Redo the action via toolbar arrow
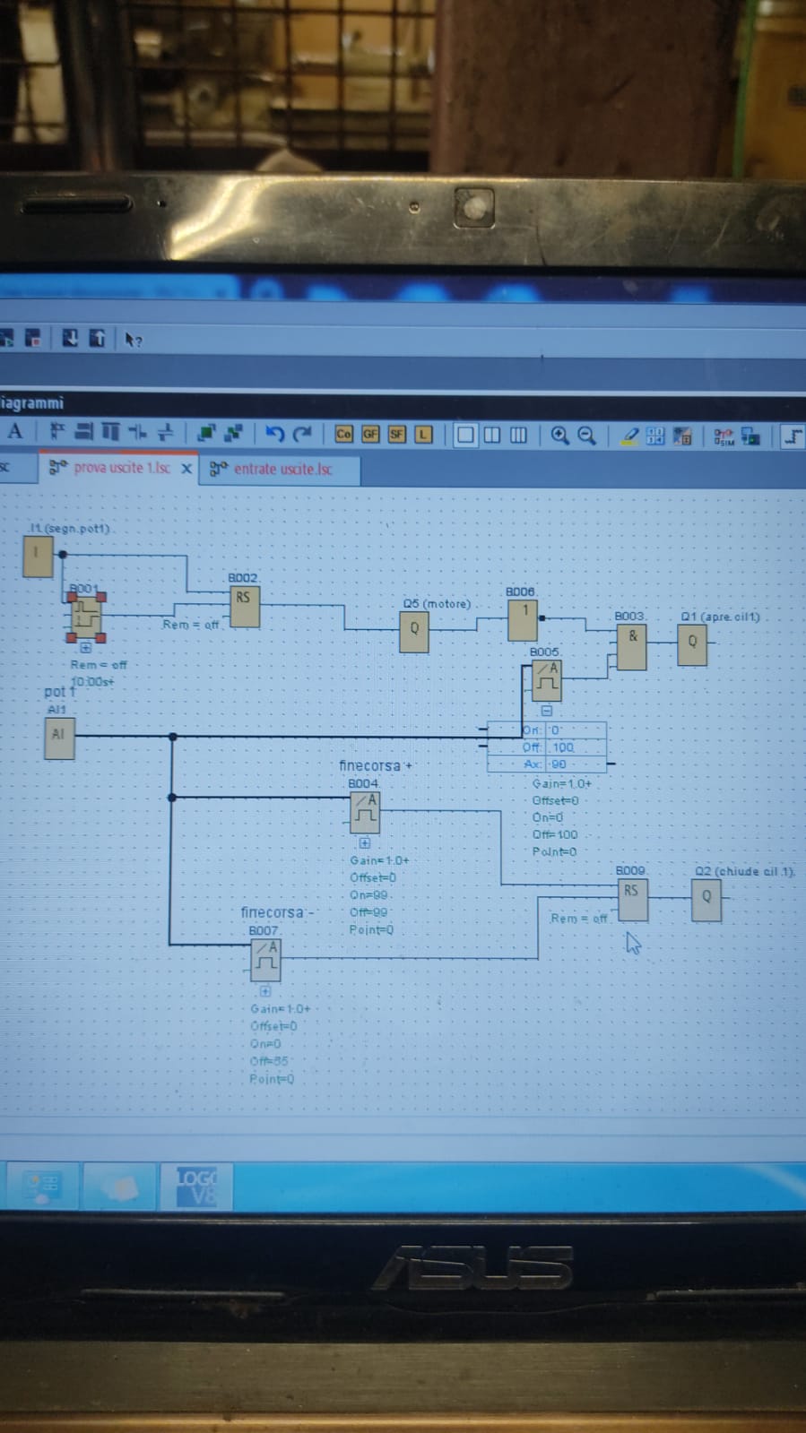This screenshot has height=1433, width=806. pyautogui.click(x=303, y=435)
